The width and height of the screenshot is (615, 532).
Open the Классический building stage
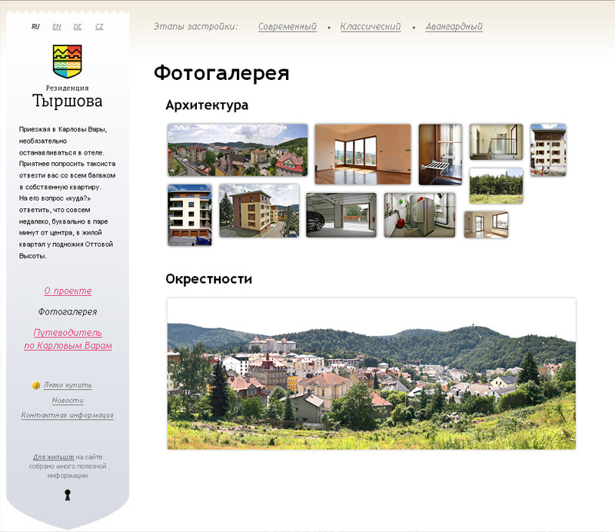(x=371, y=27)
